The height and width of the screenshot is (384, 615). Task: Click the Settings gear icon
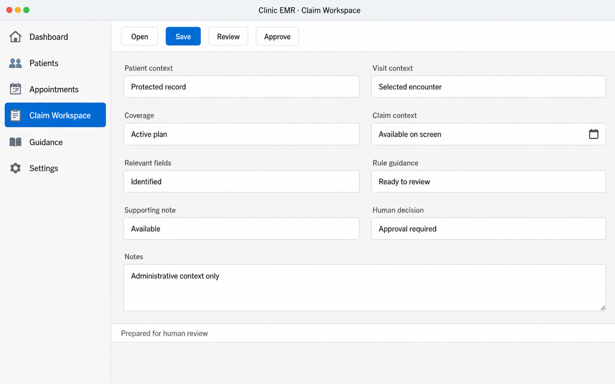[x=15, y=168]
